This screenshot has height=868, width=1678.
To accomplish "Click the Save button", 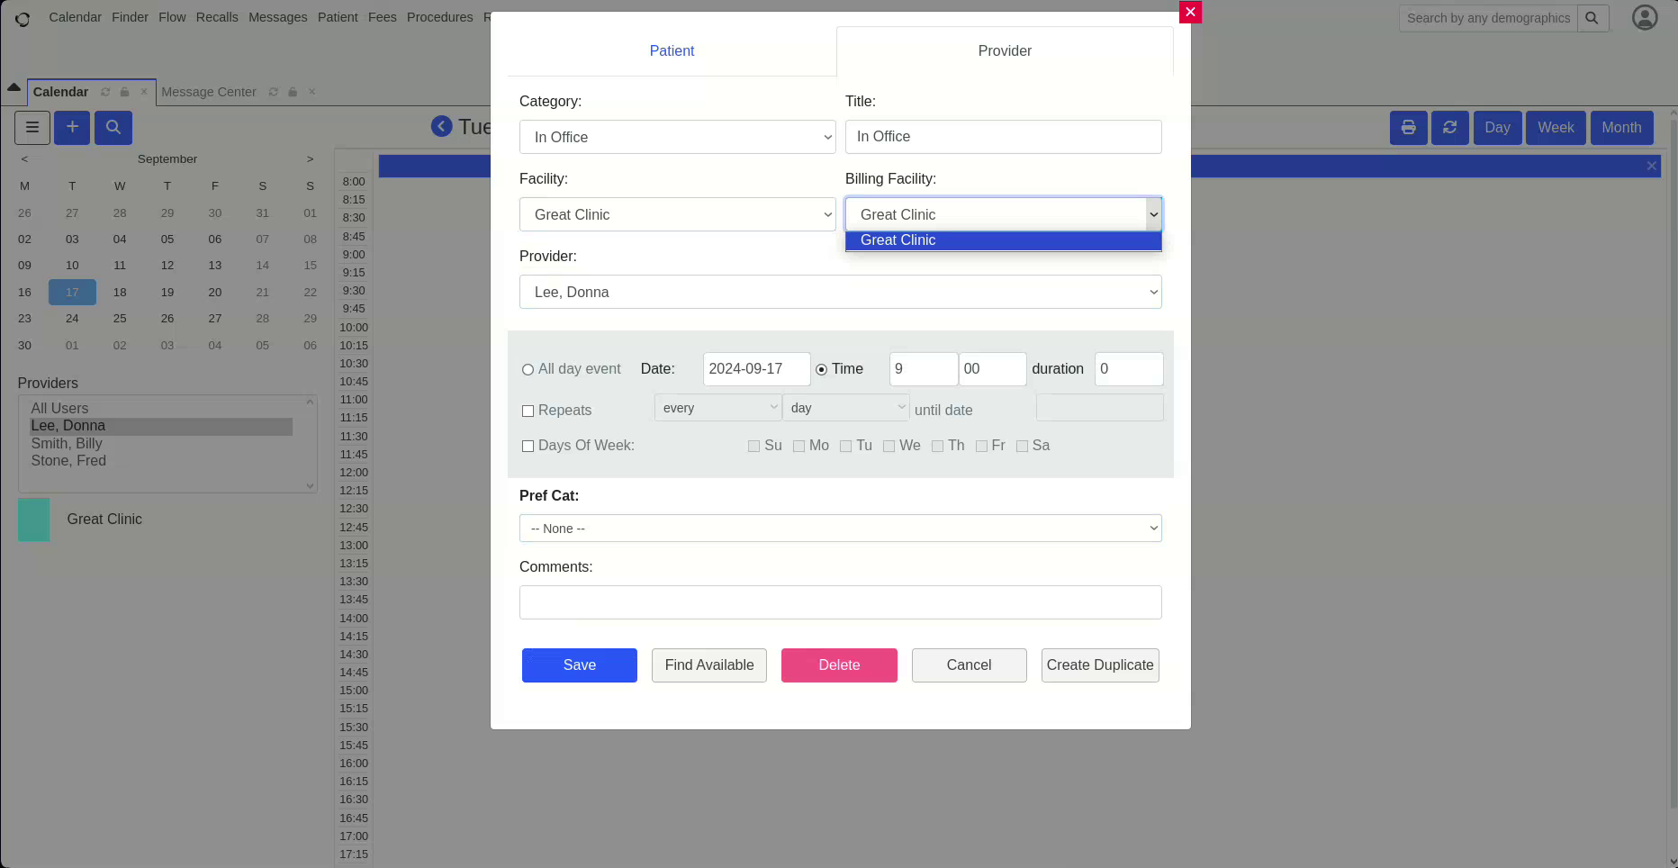I will 579,665.
